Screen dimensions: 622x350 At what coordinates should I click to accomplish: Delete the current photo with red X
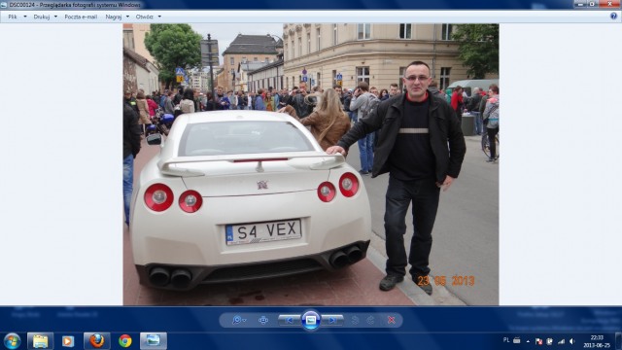391,320
